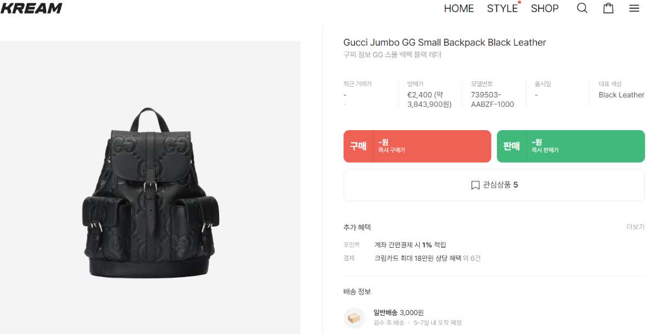This screenshot has width=651, height=334.
Task: Click the 계좌 간편결제 1% 적립 text
Action: [410, 245]
